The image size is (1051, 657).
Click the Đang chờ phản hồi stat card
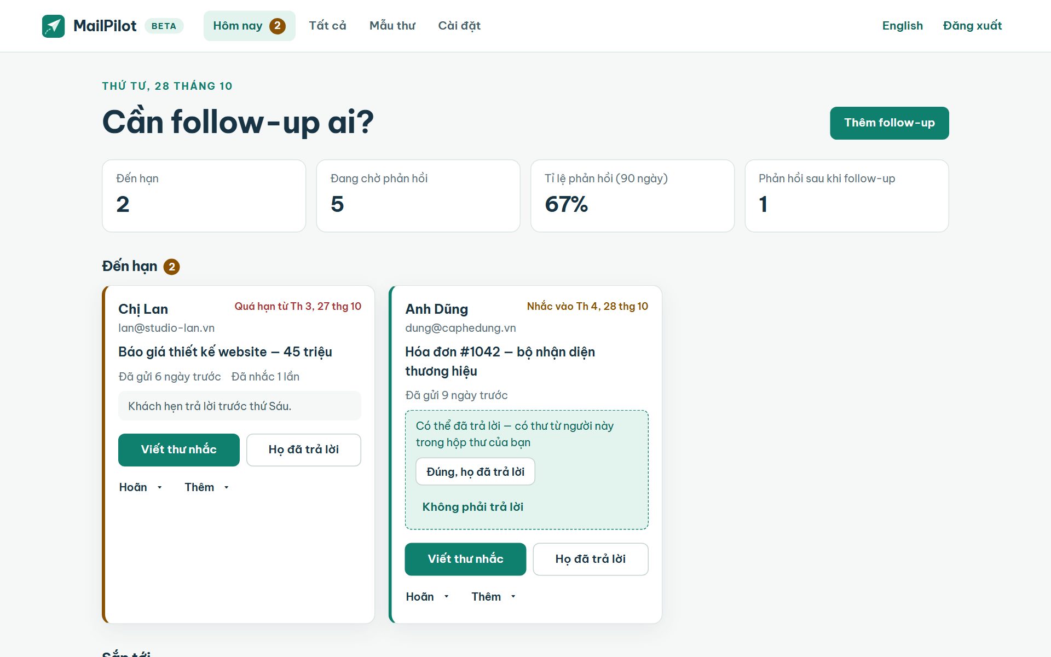click(418, 196)
